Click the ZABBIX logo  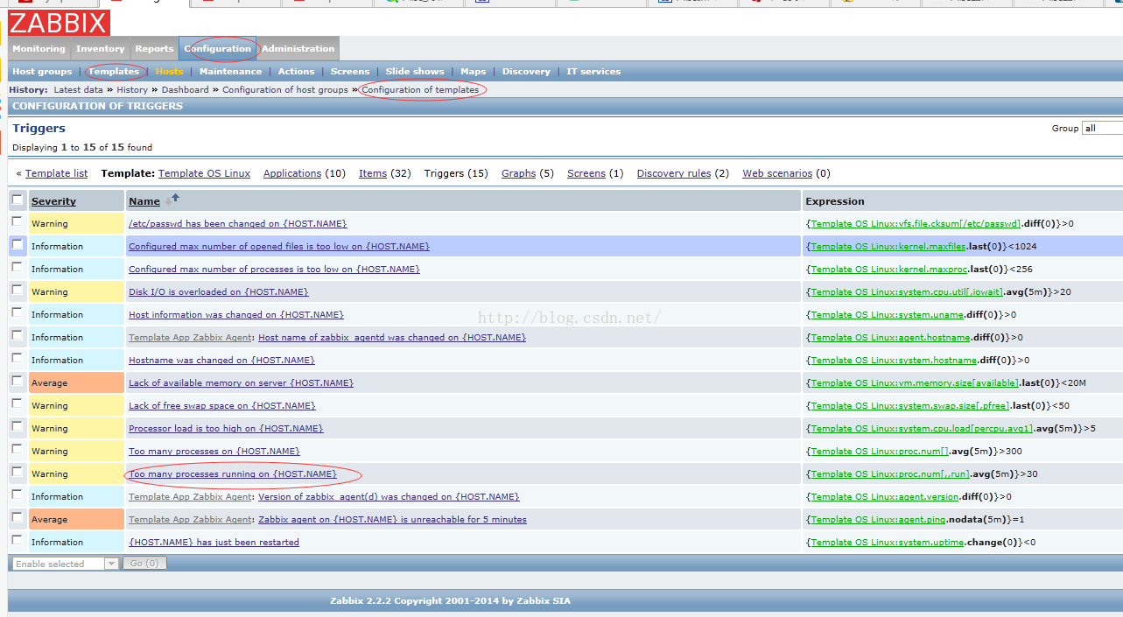60,23
